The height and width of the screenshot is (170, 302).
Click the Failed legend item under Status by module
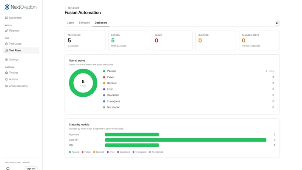pyautogui.click(x=86, y=152)
